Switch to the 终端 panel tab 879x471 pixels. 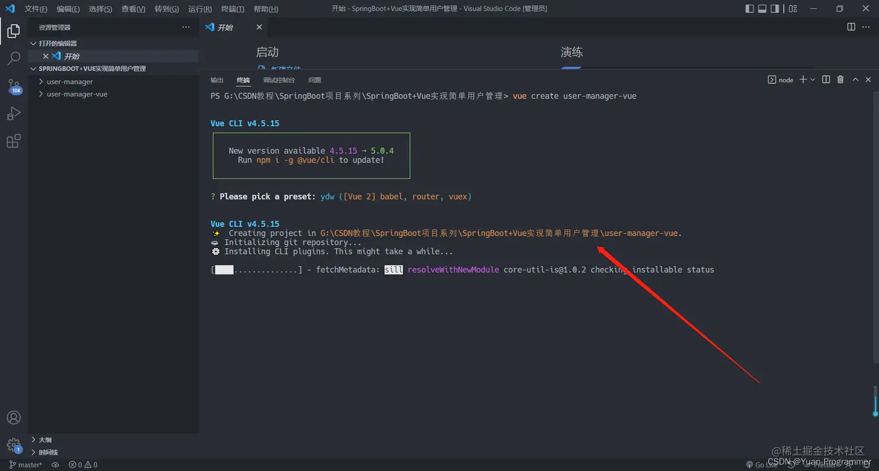coord(243,80)
